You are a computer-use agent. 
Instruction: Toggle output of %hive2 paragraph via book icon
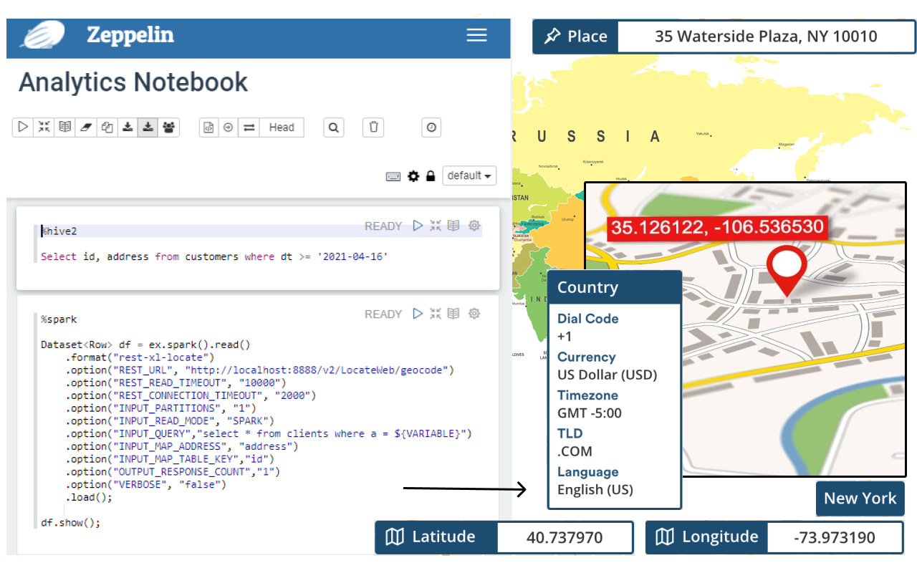pos(453,226)
